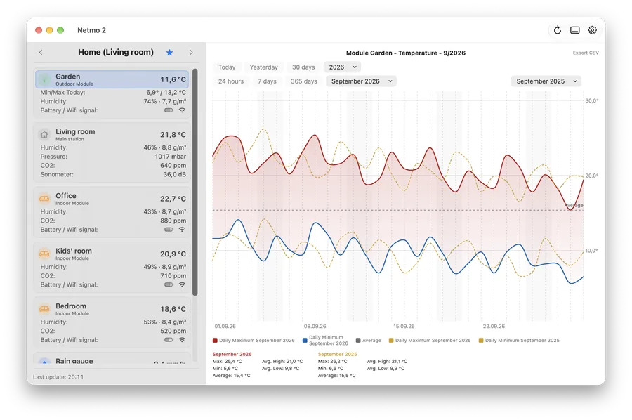Toggle Daily Minimum September 2026 blue legend swatch

click(x=305, y=340)
